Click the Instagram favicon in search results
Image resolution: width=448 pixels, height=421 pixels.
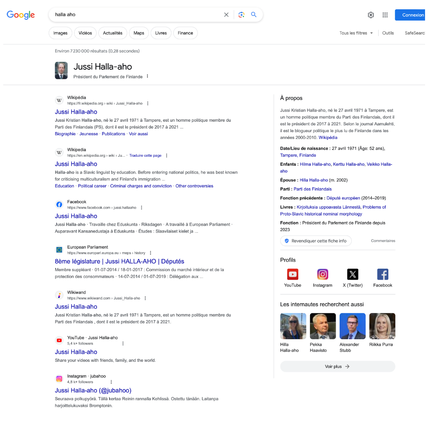[59, 379]
